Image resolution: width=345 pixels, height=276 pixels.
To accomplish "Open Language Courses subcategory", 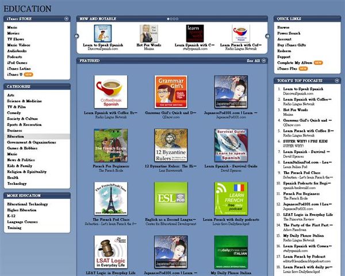I will coord(22,222).
